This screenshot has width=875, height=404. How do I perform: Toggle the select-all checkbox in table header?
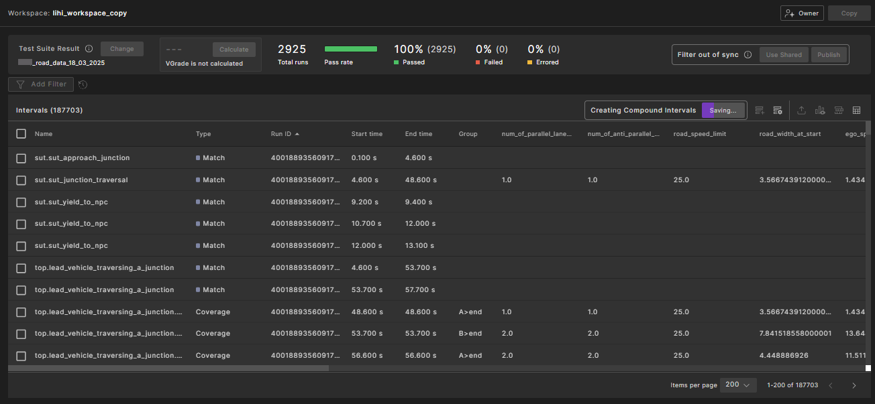click(21, 134)
